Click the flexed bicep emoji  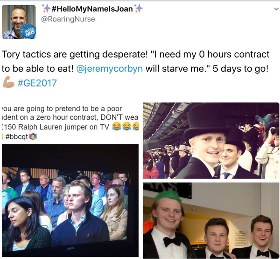click(9, 82)
